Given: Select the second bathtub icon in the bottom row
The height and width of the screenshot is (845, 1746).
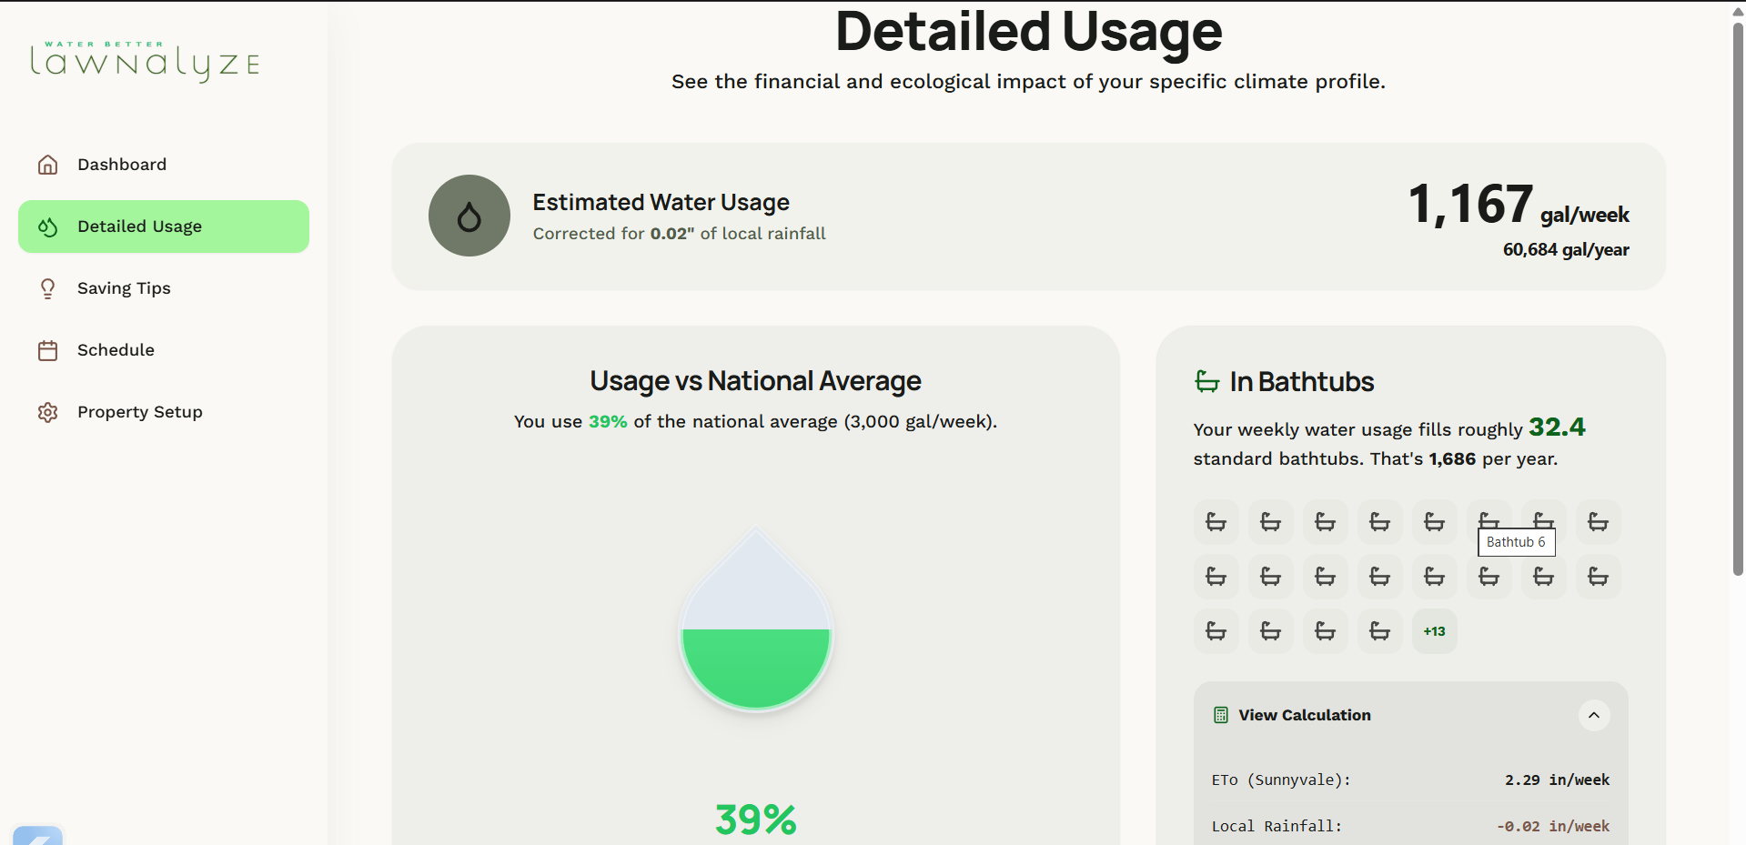Looking at the screenshot, I should [1271, 631].
